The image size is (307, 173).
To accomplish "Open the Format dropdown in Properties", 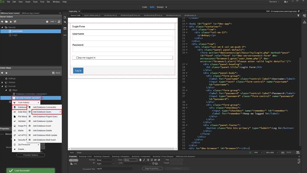I will pos(105,160).
